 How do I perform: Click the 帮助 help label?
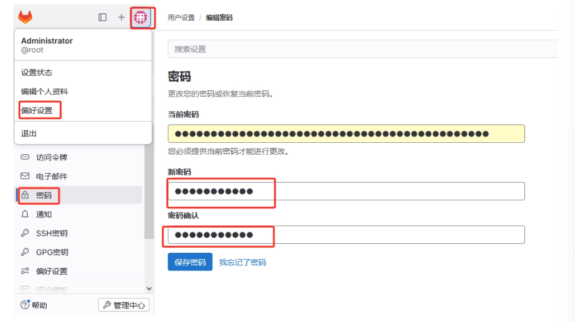[39, 305]
